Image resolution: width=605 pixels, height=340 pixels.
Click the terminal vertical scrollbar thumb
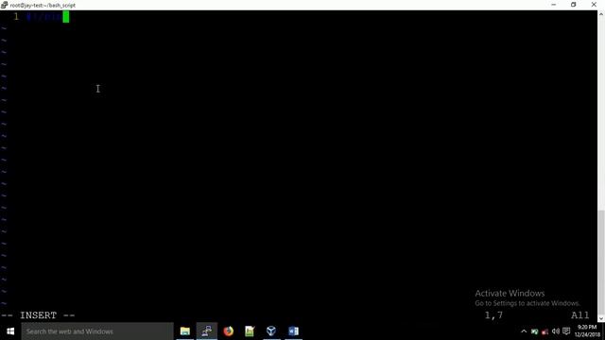pos(601,263)
